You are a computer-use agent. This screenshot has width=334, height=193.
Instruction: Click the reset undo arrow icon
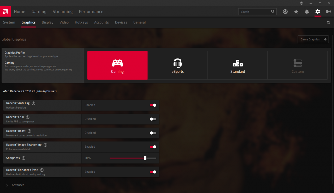pyautogui.click(x=329, y=22)
